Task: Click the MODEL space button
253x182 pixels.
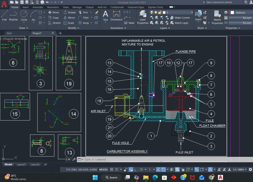Action: point(104,169)
